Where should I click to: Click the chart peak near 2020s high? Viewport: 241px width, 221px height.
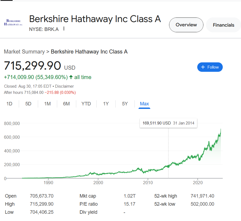click(x=221, y=129)
